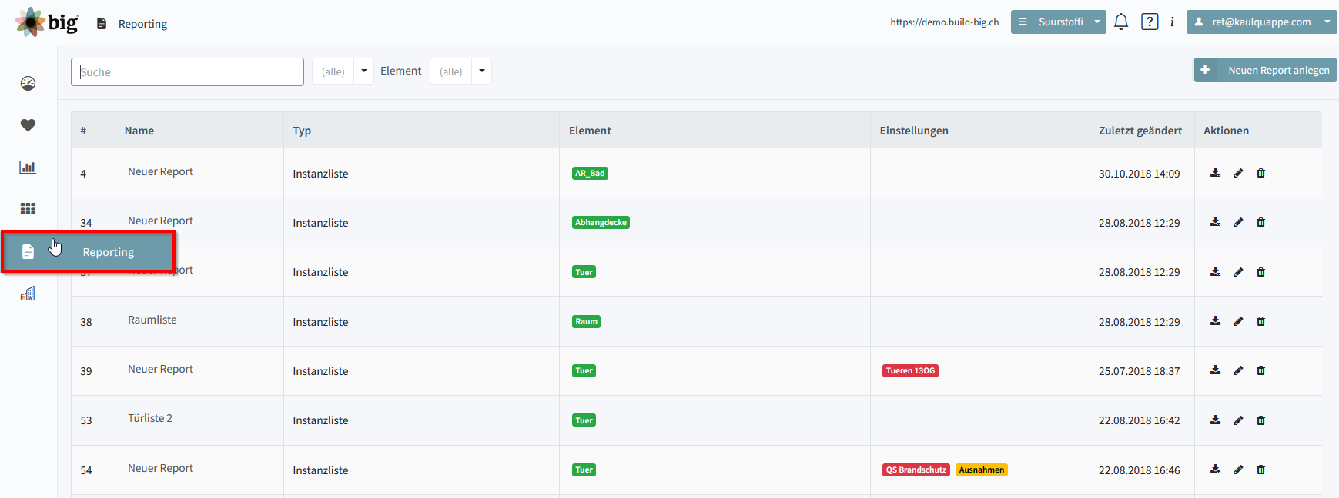
Task: Download report 39
Action: click(x=1215, y=370)
